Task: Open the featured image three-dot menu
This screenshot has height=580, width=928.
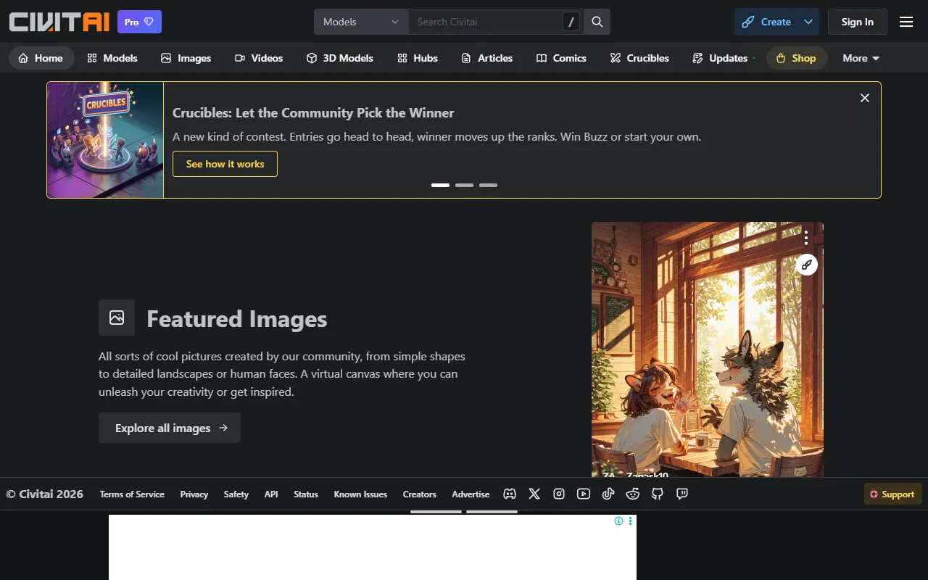Action: [x=805, y=238]
